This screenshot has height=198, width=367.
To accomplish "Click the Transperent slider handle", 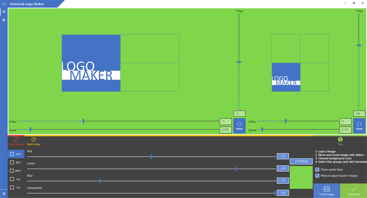I will tap(275, 193).
